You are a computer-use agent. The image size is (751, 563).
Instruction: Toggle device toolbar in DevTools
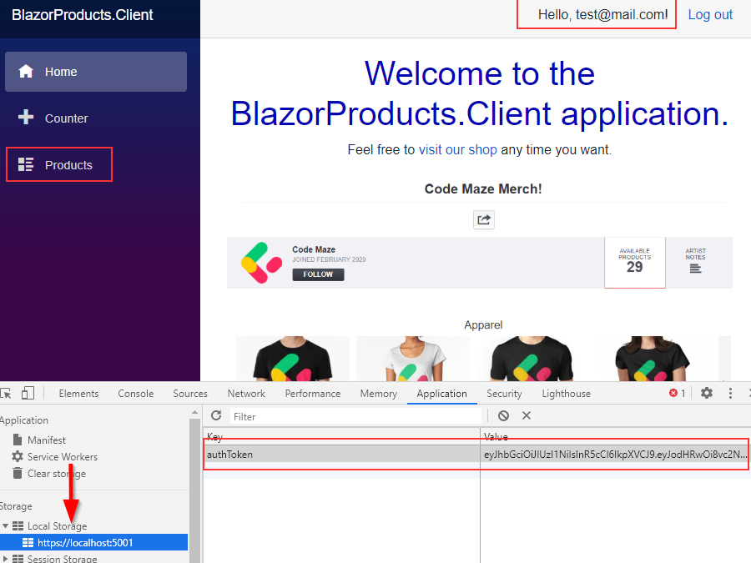coord(28,394)
